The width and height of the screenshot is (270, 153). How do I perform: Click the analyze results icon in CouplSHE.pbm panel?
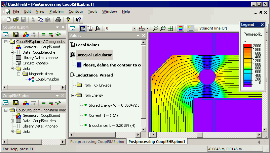58,35
